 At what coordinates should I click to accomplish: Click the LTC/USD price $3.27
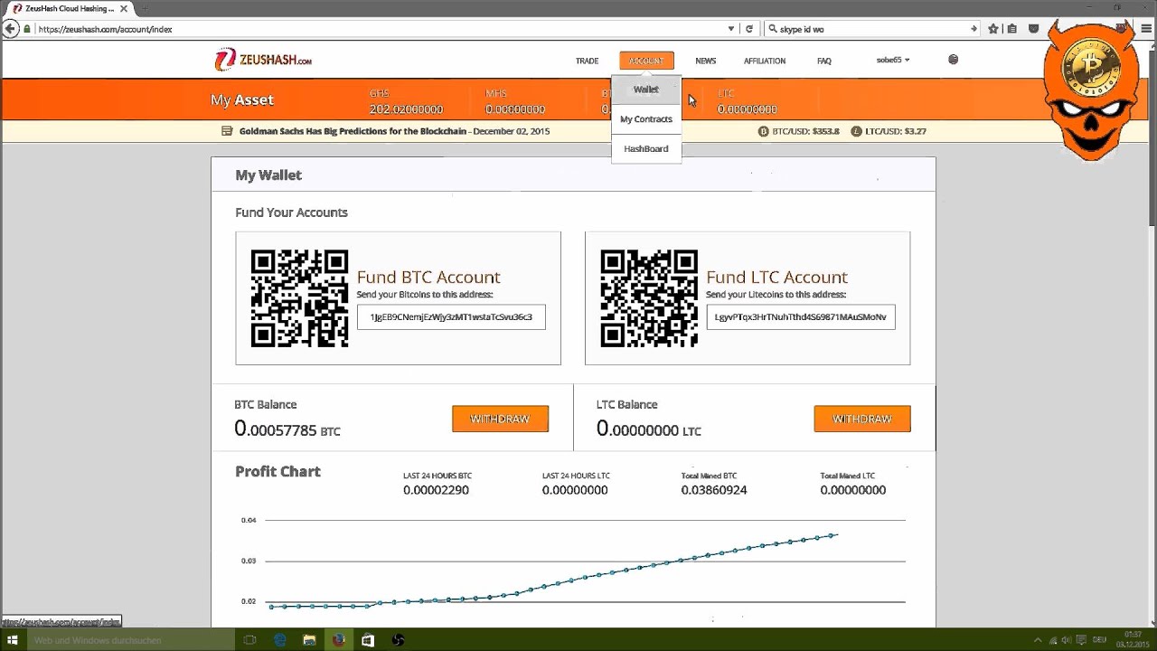[x=915, y=131]
